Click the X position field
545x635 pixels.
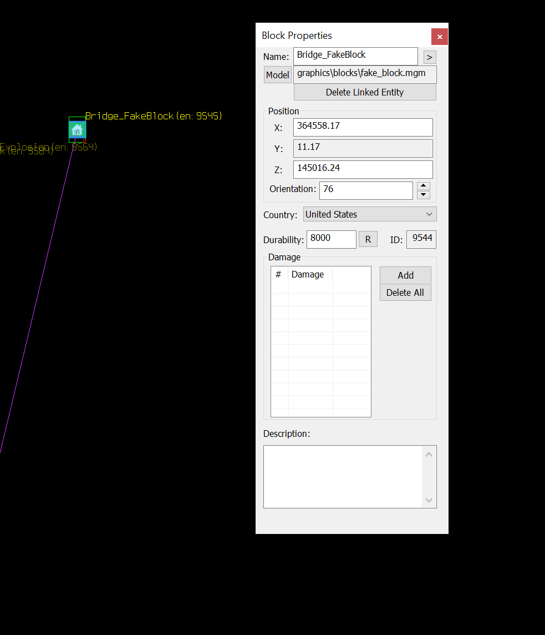(363, 127)
